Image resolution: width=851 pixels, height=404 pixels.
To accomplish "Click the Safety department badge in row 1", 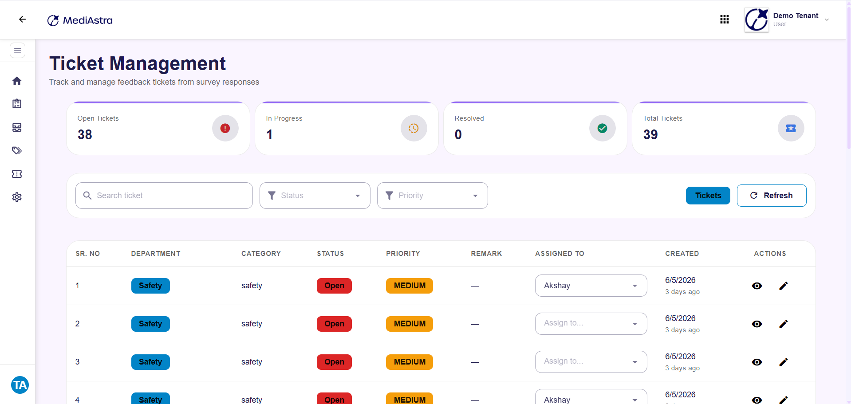I will click(x=150, y=286).
